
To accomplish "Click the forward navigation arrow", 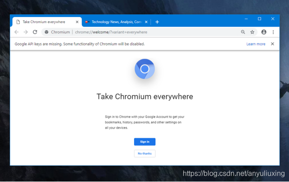I will pos(26,32).
